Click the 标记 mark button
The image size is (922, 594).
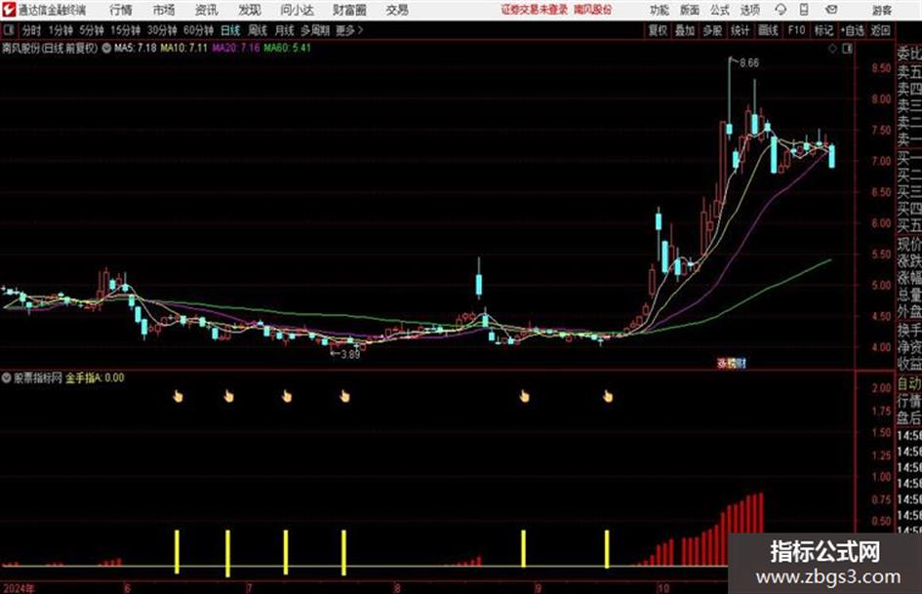(x=823, y=30)
